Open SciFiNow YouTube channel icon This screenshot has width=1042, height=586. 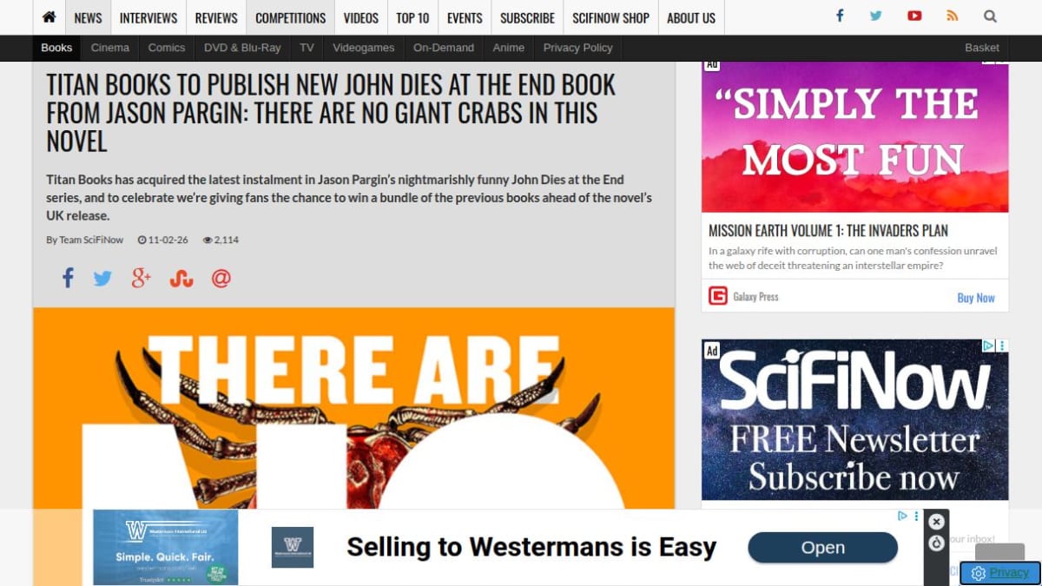pos(914,16)
